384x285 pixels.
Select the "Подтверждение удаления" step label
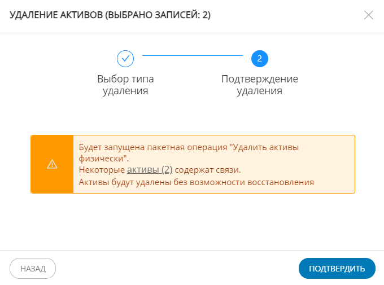point(259,85)
